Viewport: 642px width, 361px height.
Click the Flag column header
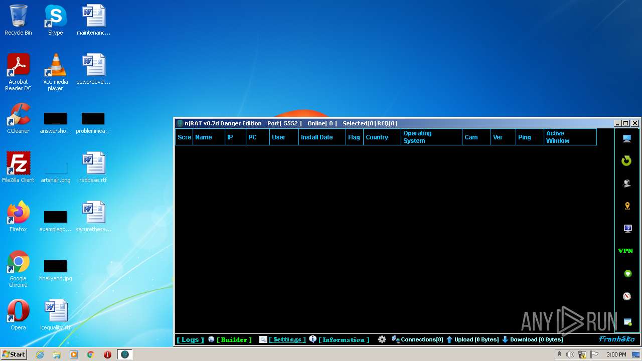(x=355, y=137)
